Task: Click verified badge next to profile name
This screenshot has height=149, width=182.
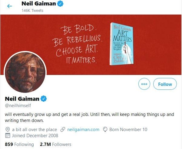Action: pos(44,99)
